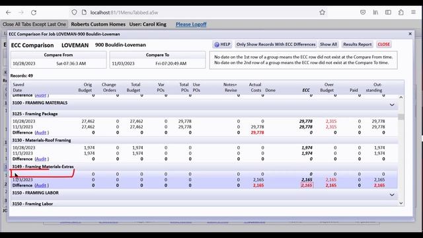Viewport: 423px width, 238px height.
Task: Click the 3125 - Framing Package row heading
Action: tap(35, 114)
